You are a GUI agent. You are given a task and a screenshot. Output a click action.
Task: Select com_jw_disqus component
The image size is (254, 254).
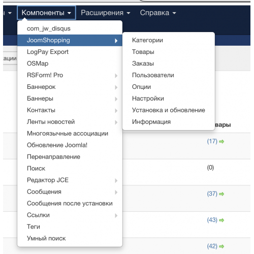coord(70,28)
